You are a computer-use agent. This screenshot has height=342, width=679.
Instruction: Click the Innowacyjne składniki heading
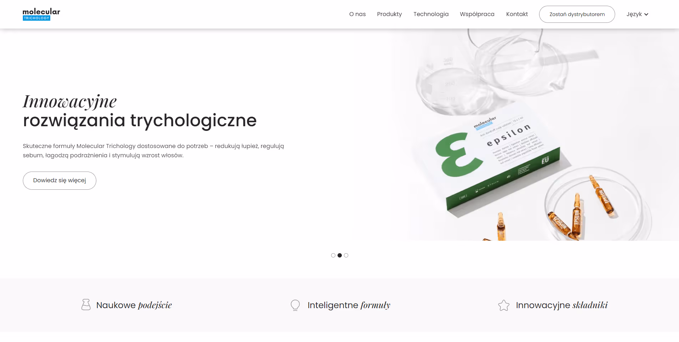click(x=562, y=305)
